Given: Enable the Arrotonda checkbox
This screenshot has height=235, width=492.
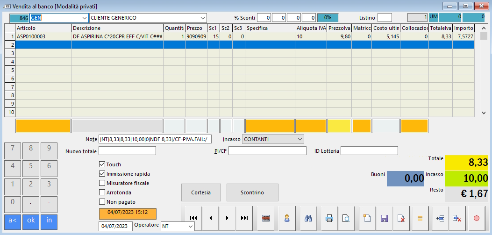Looking at the screenshot, I should coord(102,192).
